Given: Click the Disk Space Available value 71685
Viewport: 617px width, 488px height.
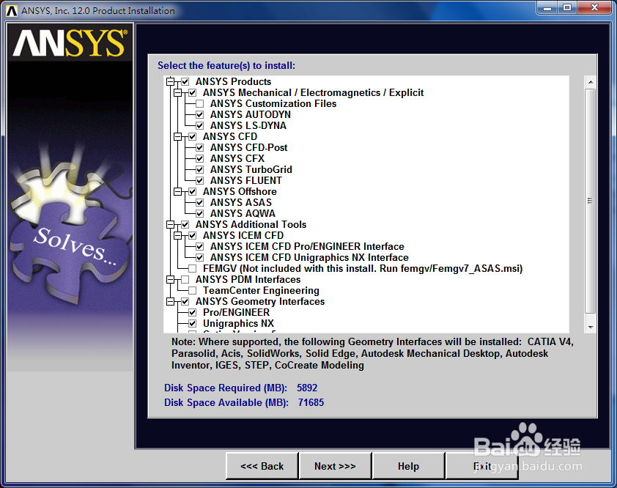Looking at the screenshot, I should 311,402.
